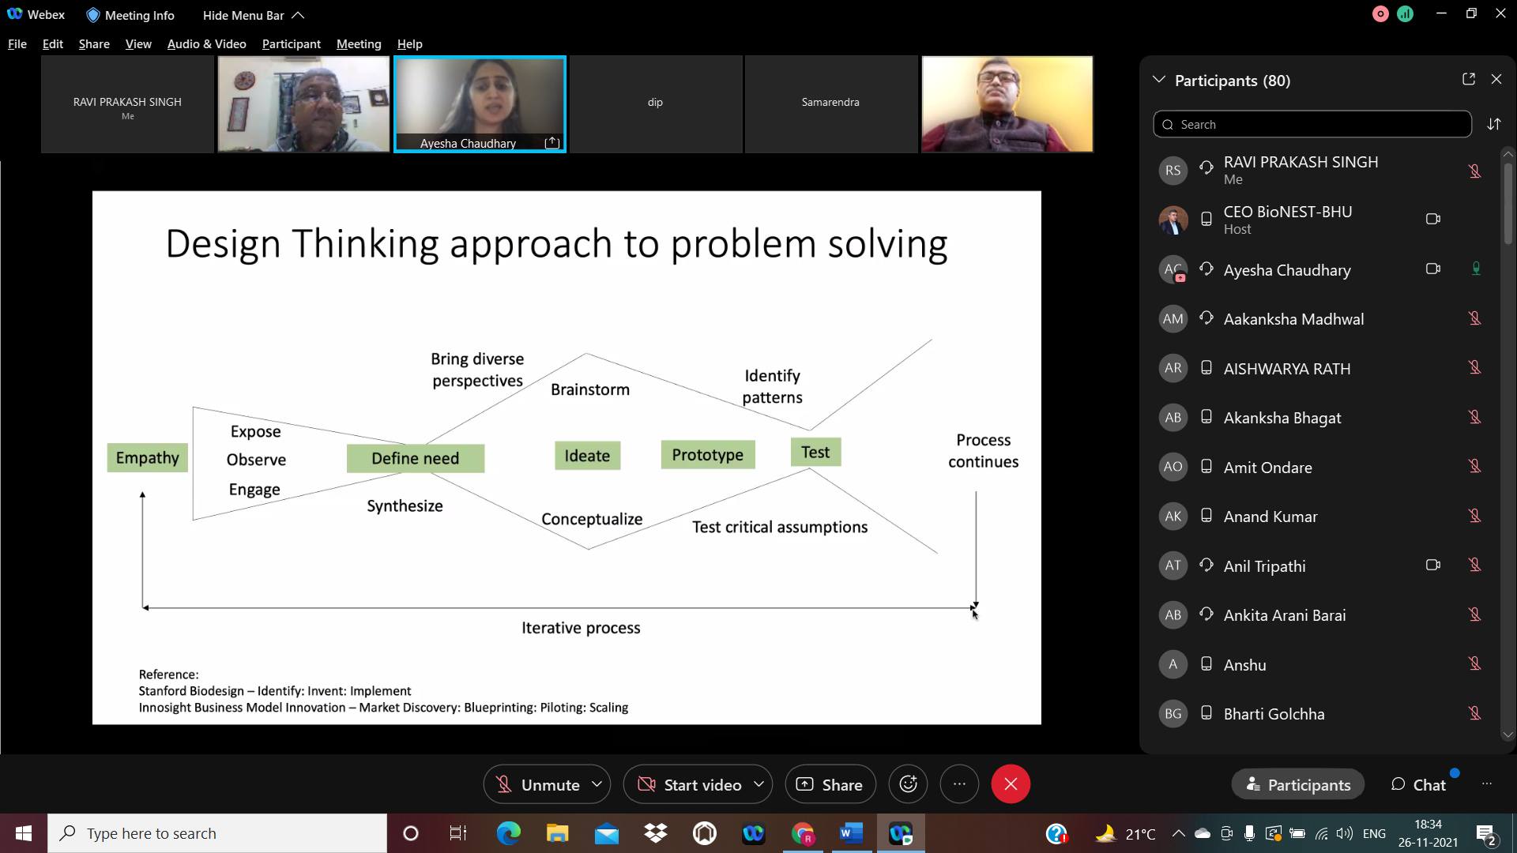This screenshot has height=853, width=1517.
Task: Open the more options ellipsis button
Action: [x=959, y=784]
